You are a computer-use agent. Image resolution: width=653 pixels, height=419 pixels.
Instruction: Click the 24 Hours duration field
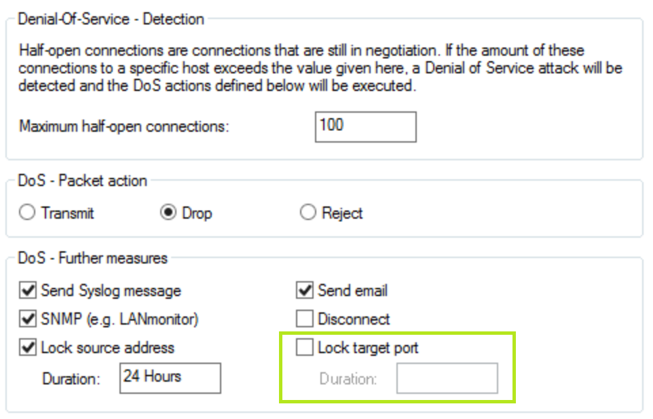pyautogui.click(x=170, y=378)
